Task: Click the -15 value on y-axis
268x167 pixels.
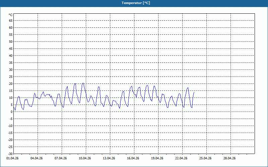Action: (10, 133)
